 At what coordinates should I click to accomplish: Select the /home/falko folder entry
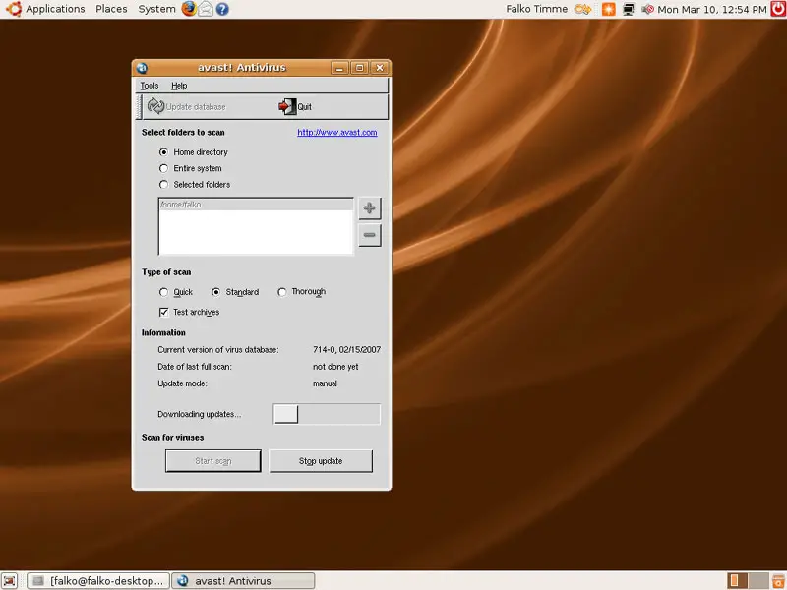pos(256,205)
